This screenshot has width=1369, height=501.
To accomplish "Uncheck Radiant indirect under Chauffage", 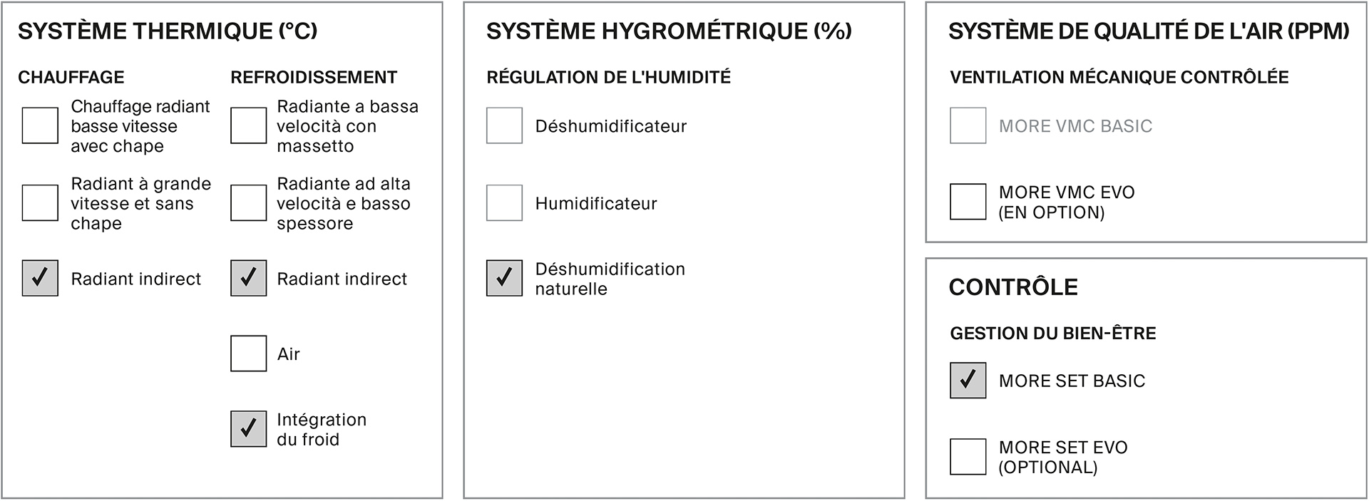I will pos(40,278).
